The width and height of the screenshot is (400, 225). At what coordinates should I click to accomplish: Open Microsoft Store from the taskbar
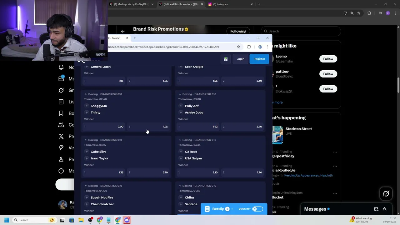tap(72, 220)
